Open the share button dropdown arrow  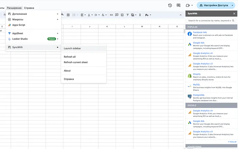point(232,5)
